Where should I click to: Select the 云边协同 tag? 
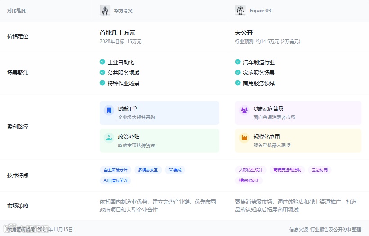click(319, 170)
